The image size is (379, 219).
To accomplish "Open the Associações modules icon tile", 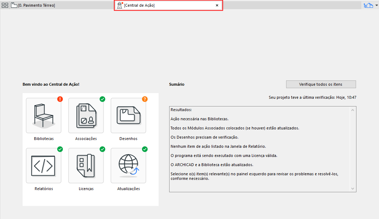I will pos(86,115).
